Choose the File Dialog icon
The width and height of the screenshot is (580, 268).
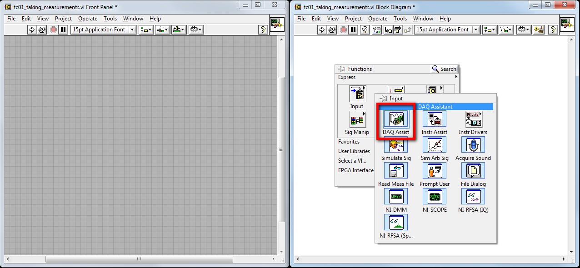(473, 171)
